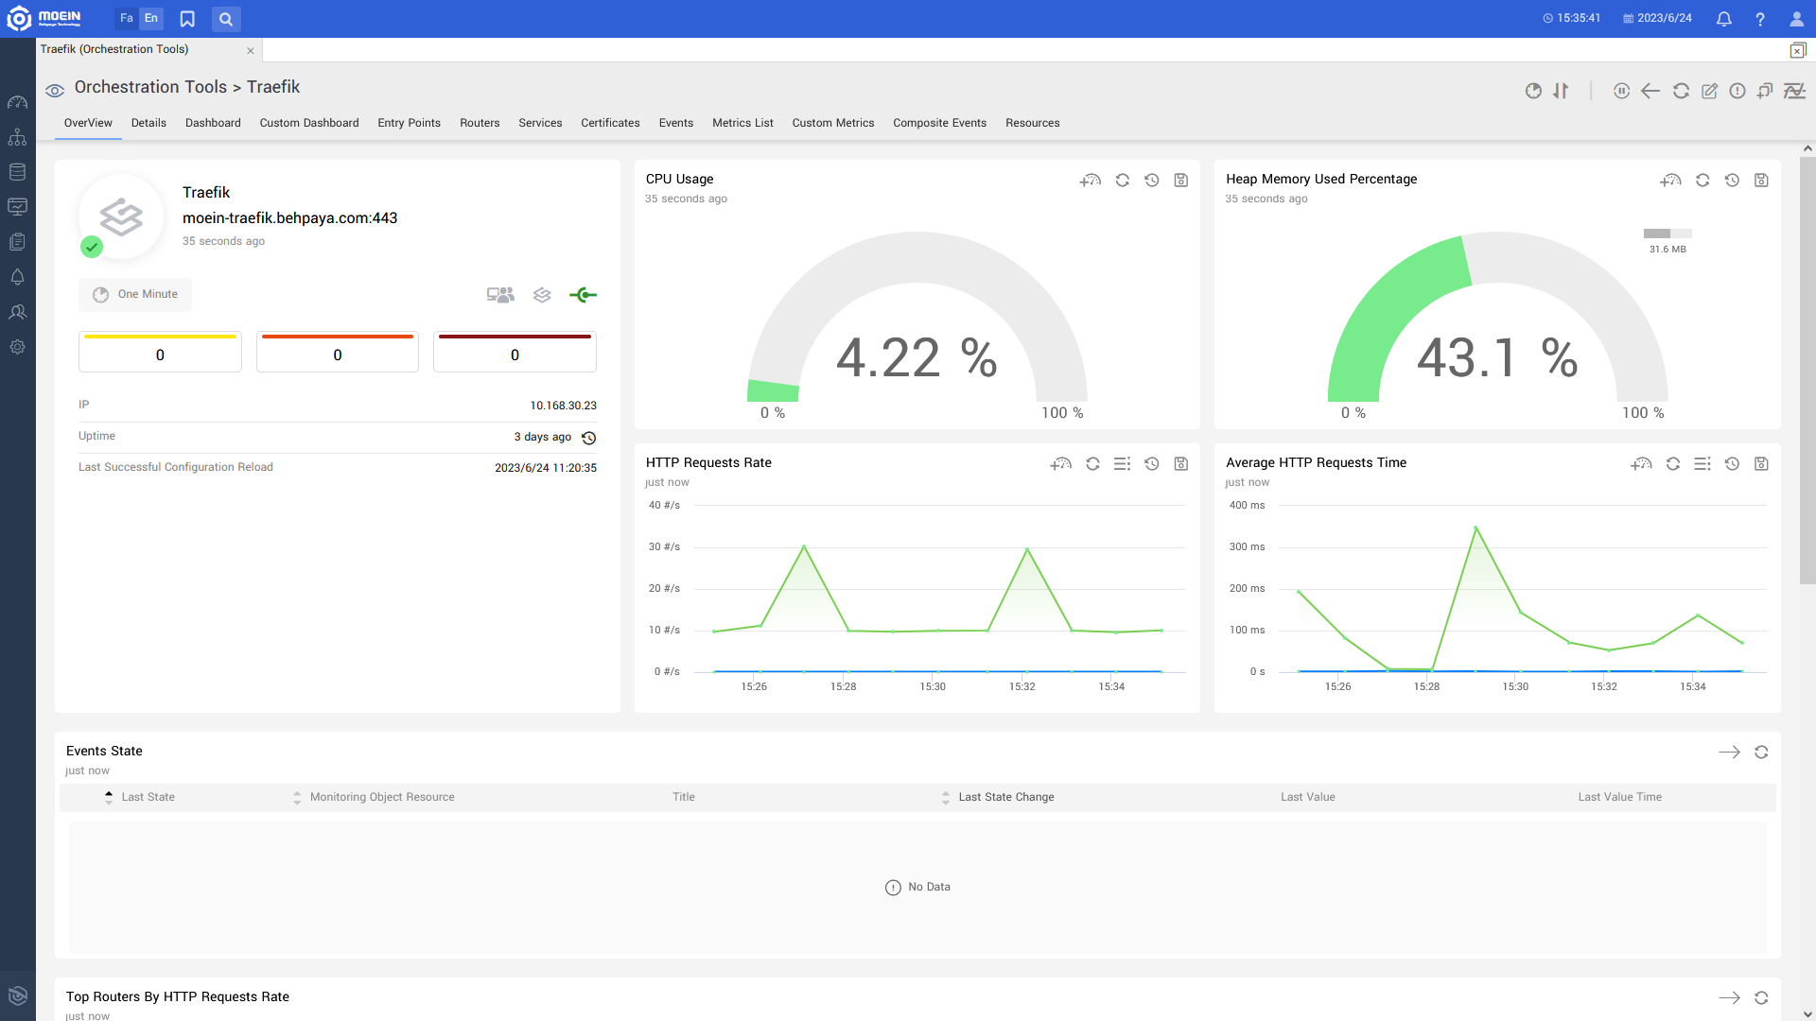Open the help question mark icon
Viewport: 1816px width, 1021px height.
coord(1760,19)
